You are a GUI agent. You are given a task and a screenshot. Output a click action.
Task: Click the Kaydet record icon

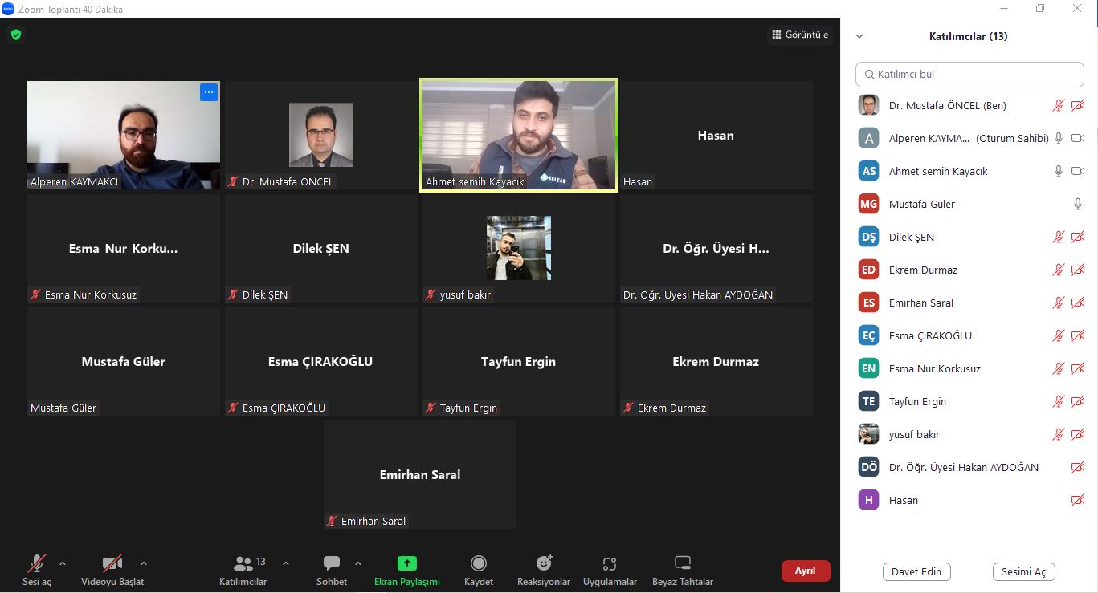point(479,563)
